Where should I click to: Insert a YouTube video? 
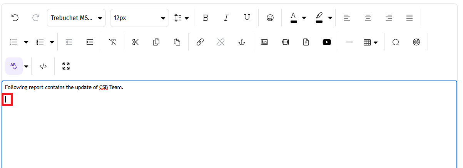tap(327, 42)
